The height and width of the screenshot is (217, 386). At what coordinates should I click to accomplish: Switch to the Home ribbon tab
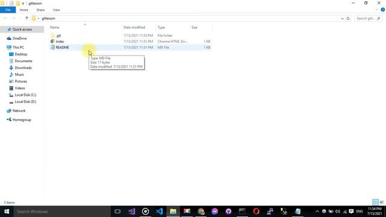point(24,10)
